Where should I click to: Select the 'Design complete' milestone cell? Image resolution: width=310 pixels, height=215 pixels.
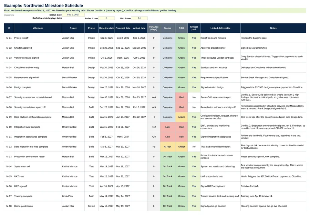coord(38,87)
